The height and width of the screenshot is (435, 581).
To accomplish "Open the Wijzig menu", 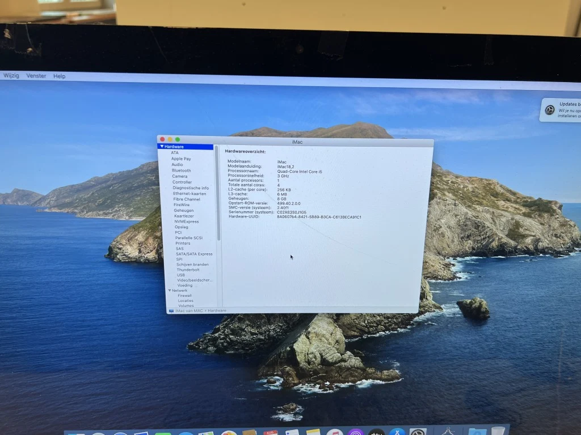I will pos(11,75).
